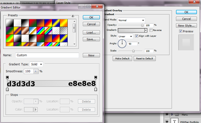Click the Load... button
The width and height of the screenshot is (201, 123).
click(91, 33)
